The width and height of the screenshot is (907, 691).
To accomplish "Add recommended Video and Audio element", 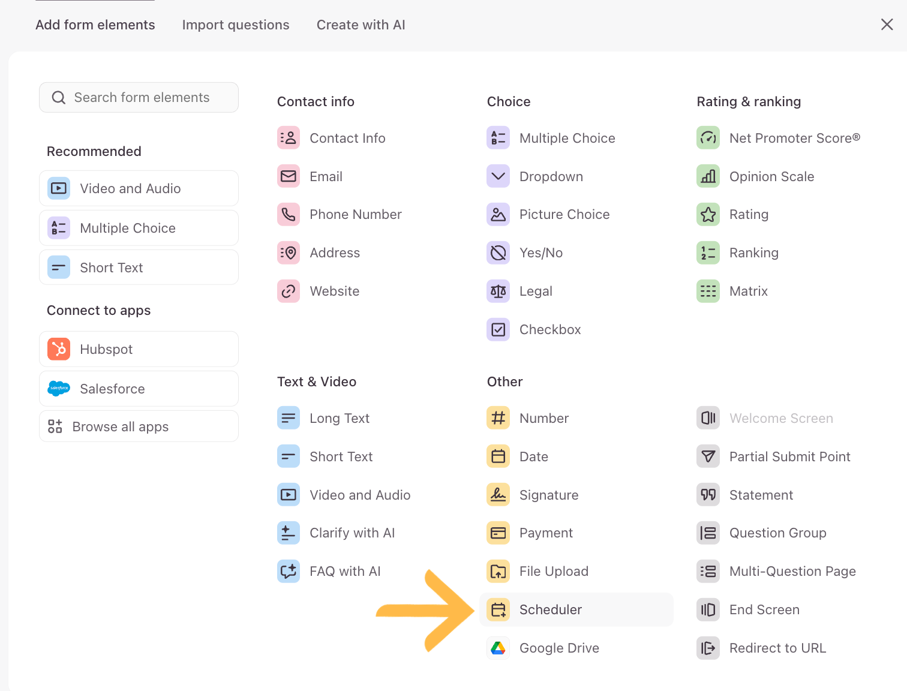I will click(x=139, y=188).
